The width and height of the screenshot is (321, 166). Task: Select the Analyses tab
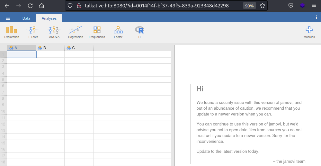(49, 18)
